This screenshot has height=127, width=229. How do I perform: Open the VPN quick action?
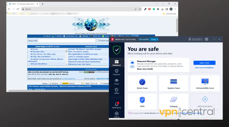(x=142, y=102)
